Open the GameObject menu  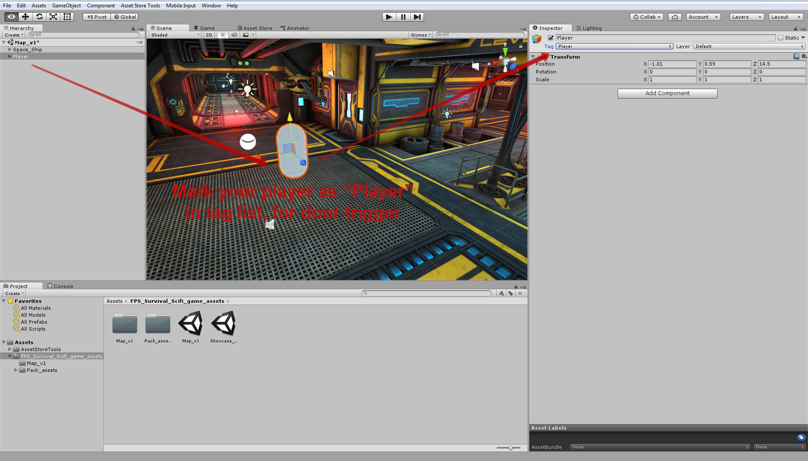[67, 6]
